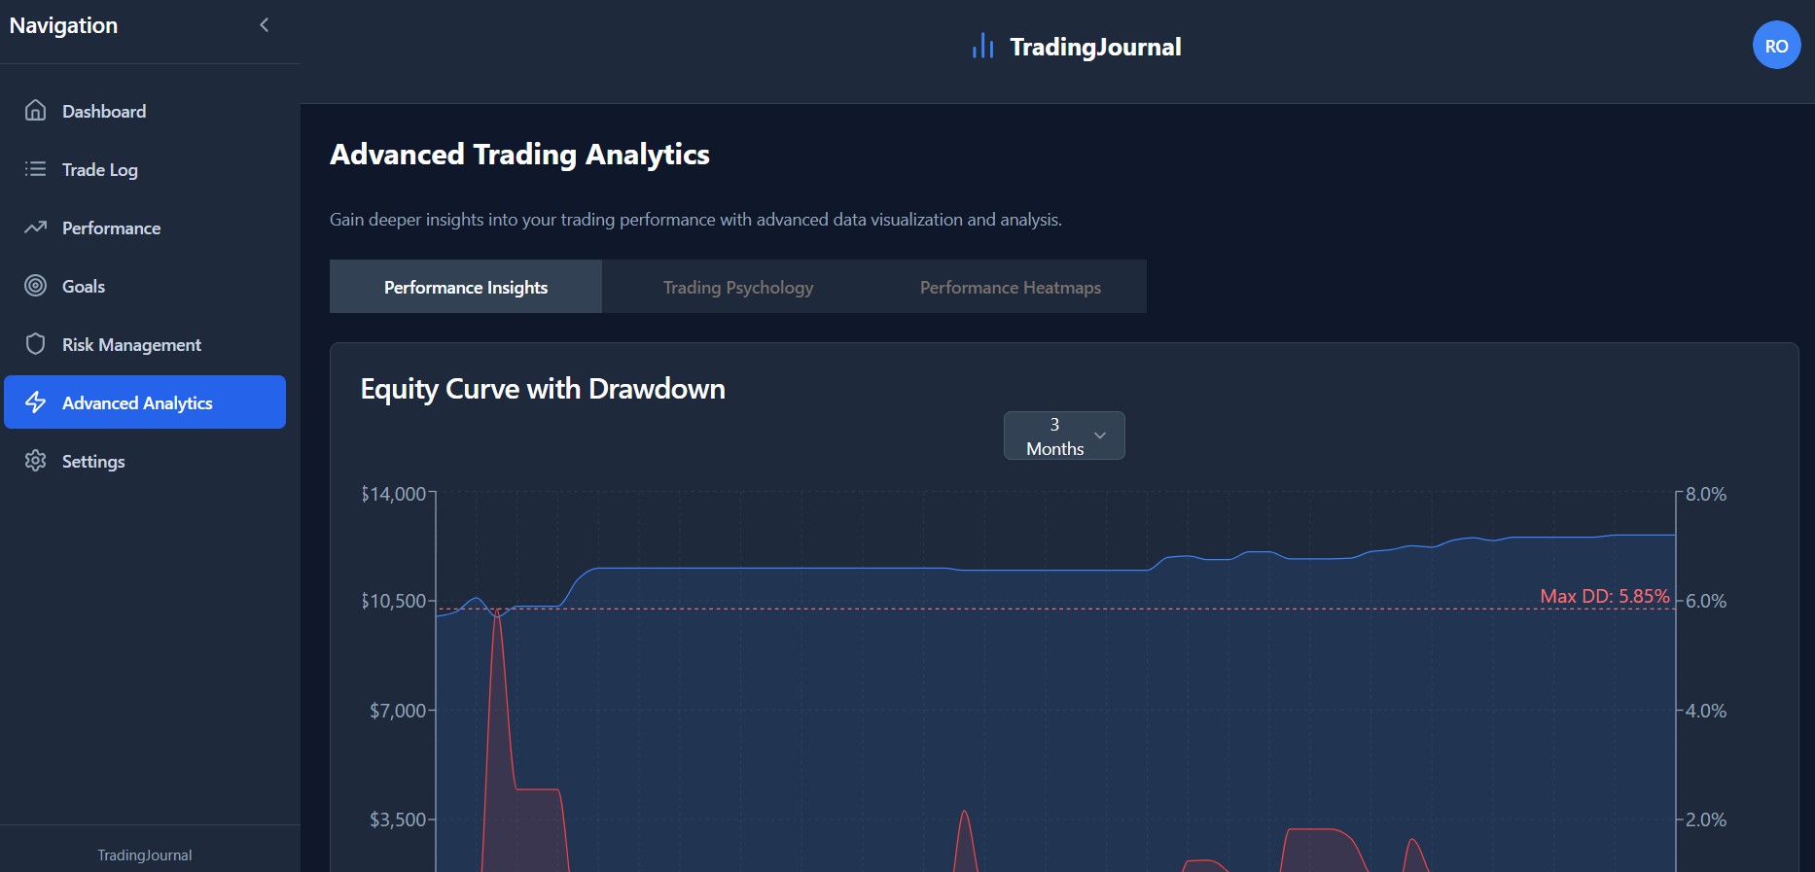Screen dimensions: 1815x872
Task: Click Advanced Trading Analytics heading
Action: click(x=519, y=155)
